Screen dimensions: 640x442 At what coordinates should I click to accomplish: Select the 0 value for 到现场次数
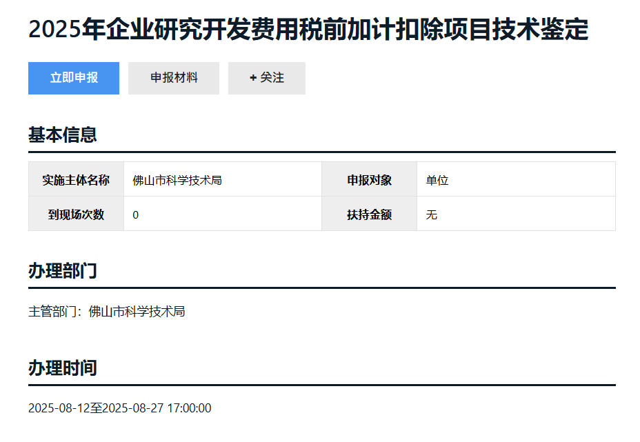point(136,215)
